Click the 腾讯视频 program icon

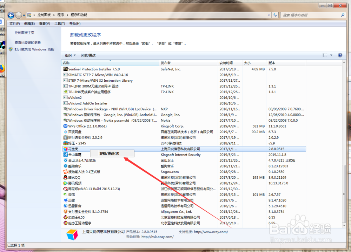click(65, 183)
